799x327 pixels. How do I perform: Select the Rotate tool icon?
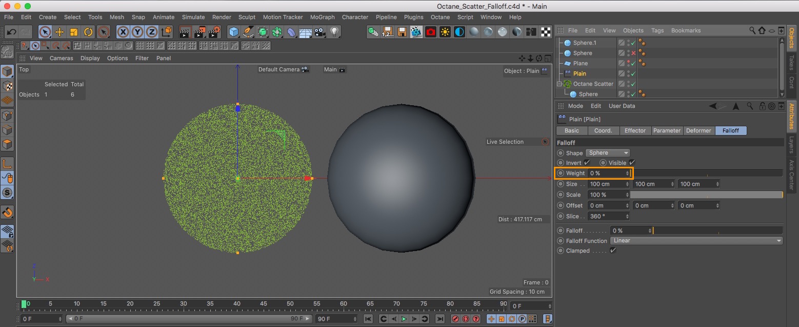[88, 32]
